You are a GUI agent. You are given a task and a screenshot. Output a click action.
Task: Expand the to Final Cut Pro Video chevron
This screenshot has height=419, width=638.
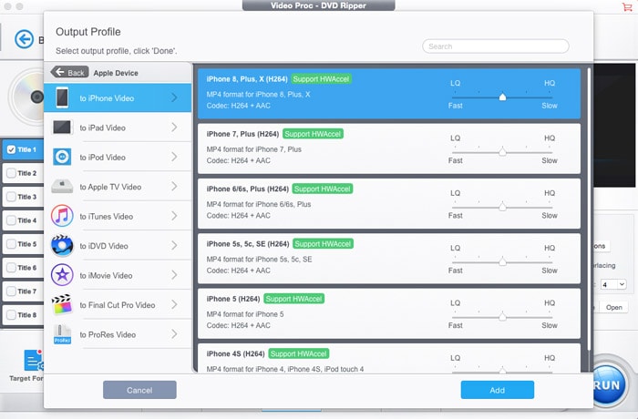click(174, 304)
